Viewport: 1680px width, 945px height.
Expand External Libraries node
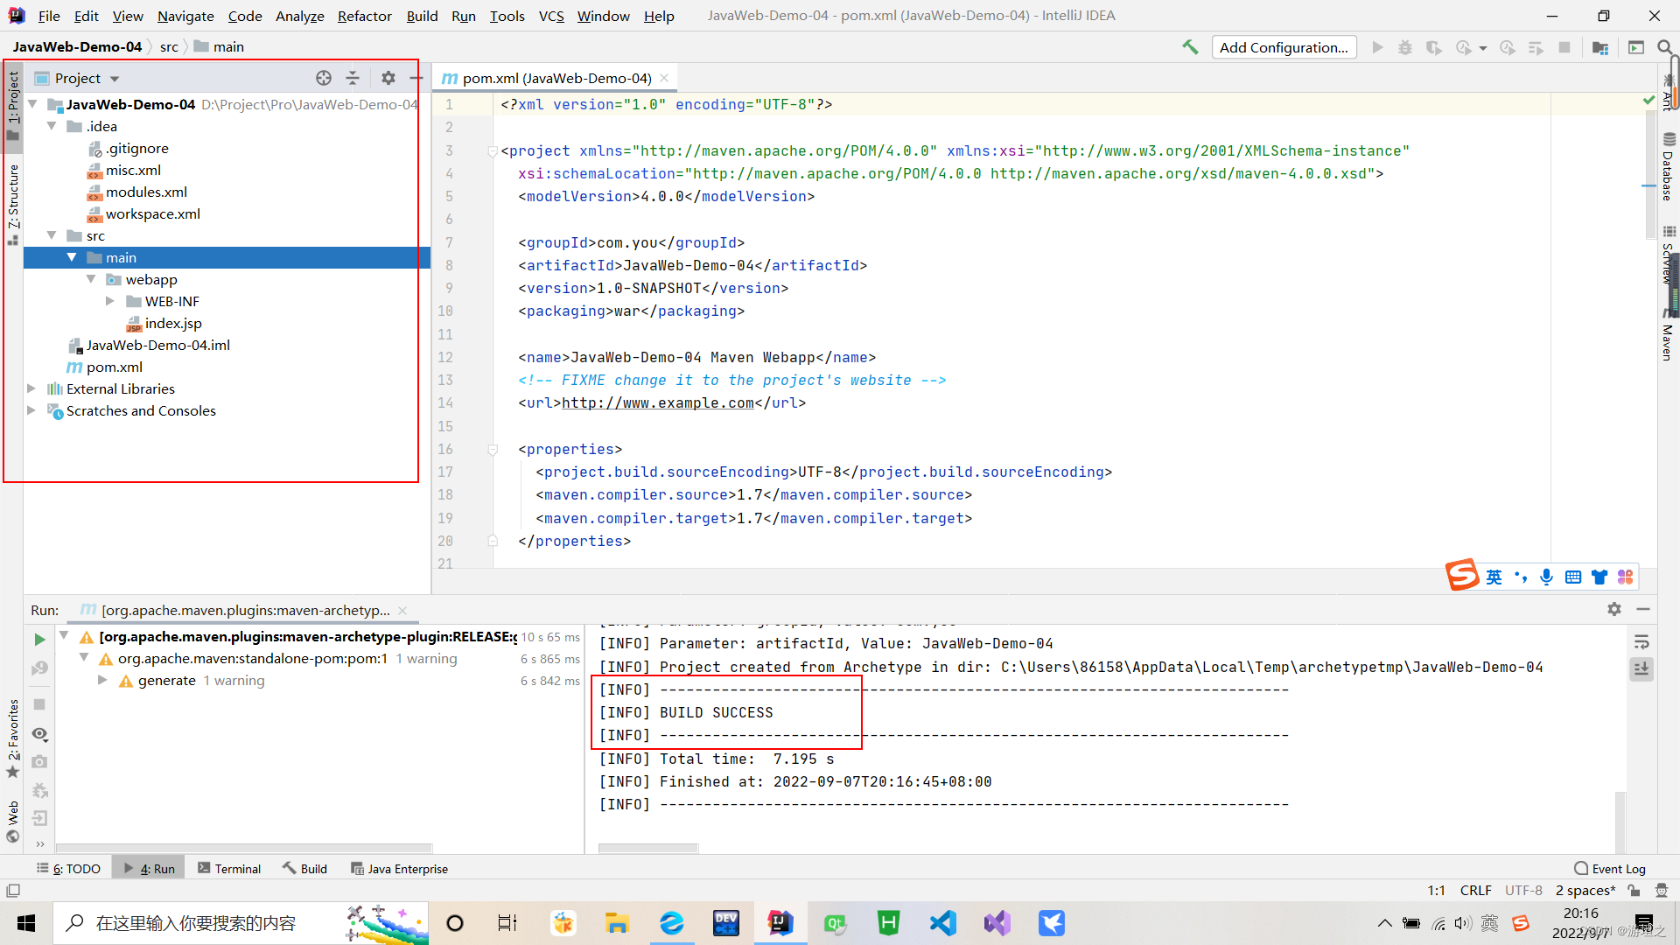(x=31, y=388)
